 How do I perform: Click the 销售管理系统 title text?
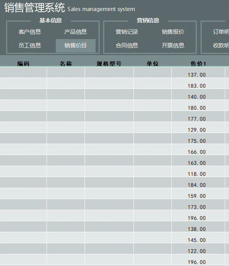[35, 8]
